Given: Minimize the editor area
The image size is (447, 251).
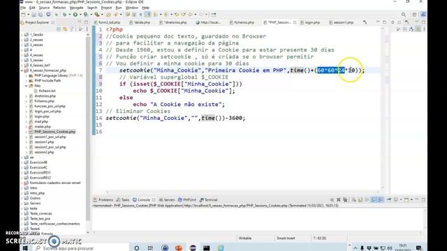Looking at the screenshot, I should pyautogui.click(x=378, y=22).
